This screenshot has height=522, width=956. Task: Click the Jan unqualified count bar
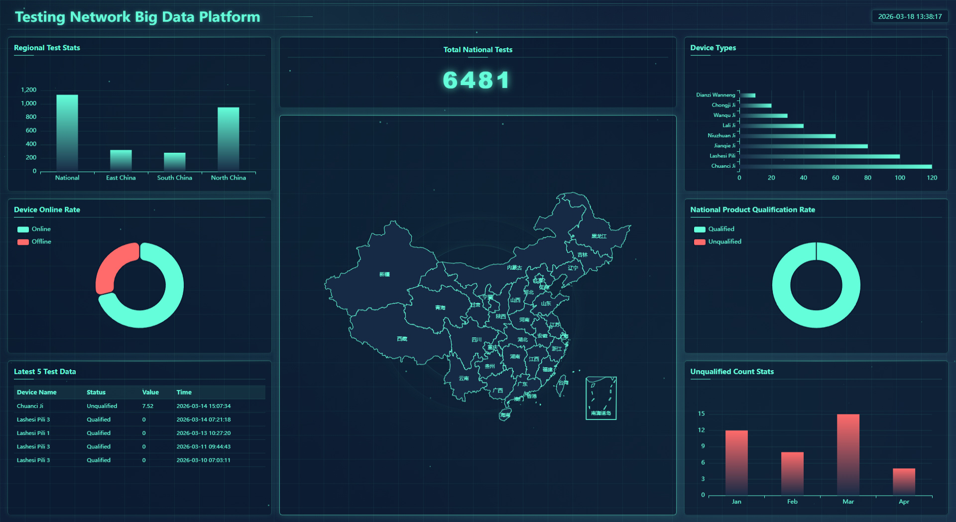(736, 463)
